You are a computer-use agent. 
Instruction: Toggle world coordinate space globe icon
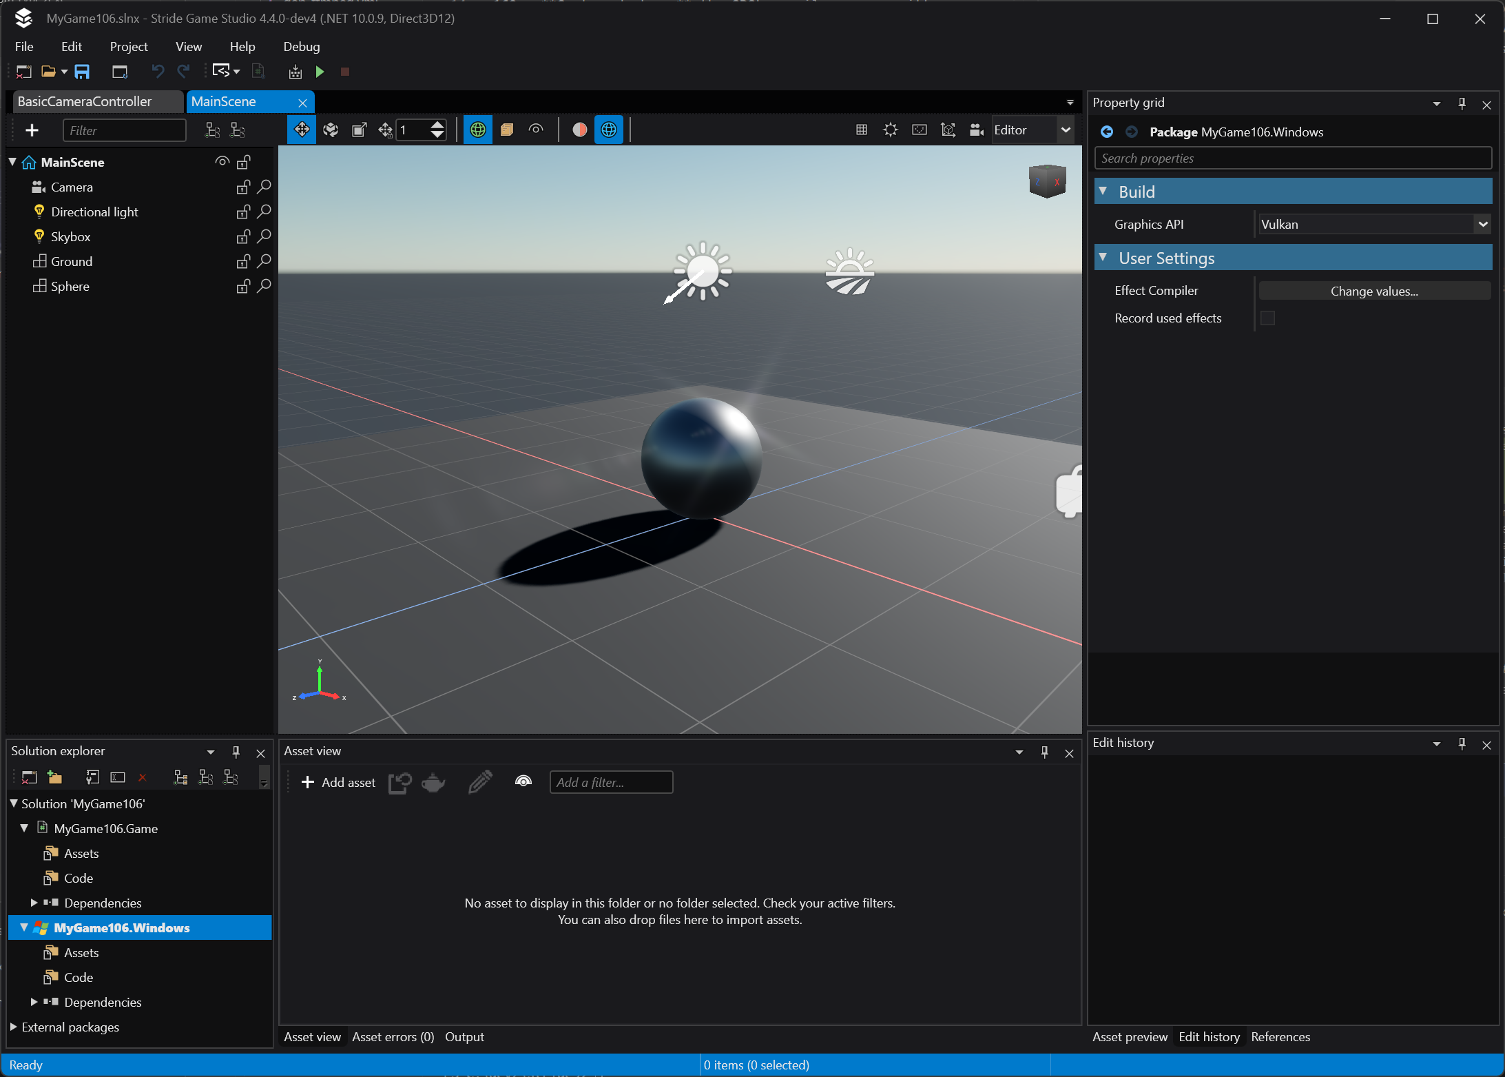pos(477,130)
